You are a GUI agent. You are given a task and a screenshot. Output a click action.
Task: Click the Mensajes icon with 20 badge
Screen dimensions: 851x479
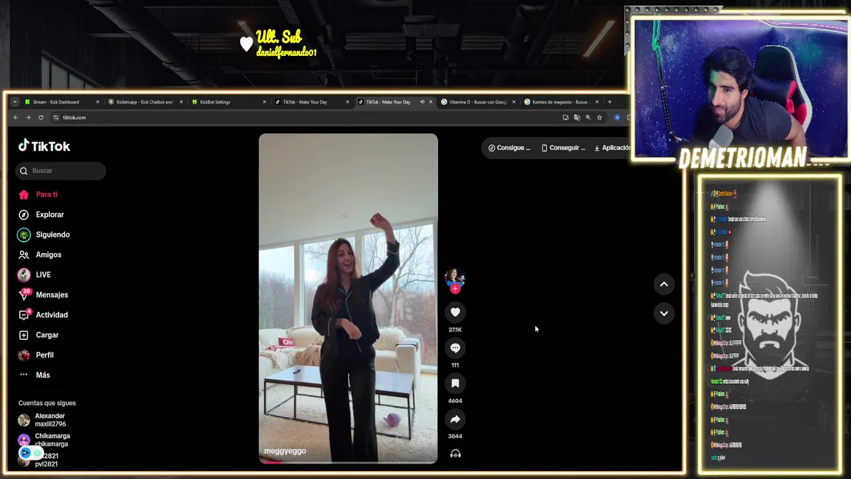coord(25,295)
